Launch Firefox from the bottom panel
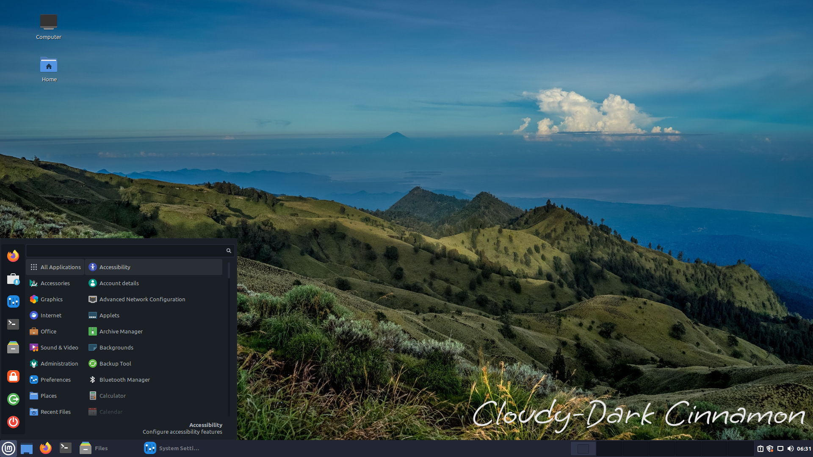Viewport: 813px width, 457px height. (46, 449)
